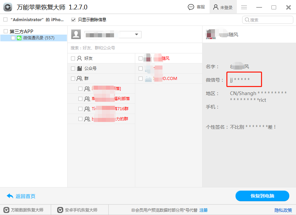Select 微信通讯录 (557) tree item
The image size is (296, 215).
[34, 38]
